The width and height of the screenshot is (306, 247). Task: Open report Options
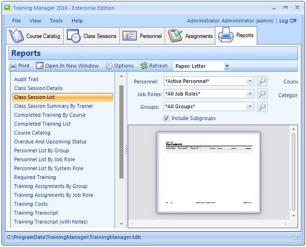120,66
